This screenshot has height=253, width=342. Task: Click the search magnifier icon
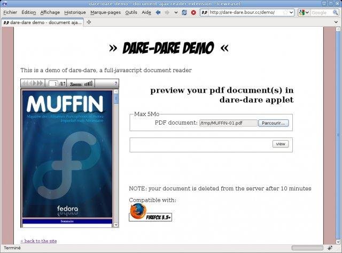pos(335,13)
